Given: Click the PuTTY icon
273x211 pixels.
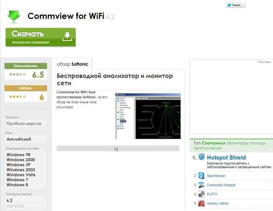Looking at the screenshot, I should pyautogui.click(x=202, y=194).
